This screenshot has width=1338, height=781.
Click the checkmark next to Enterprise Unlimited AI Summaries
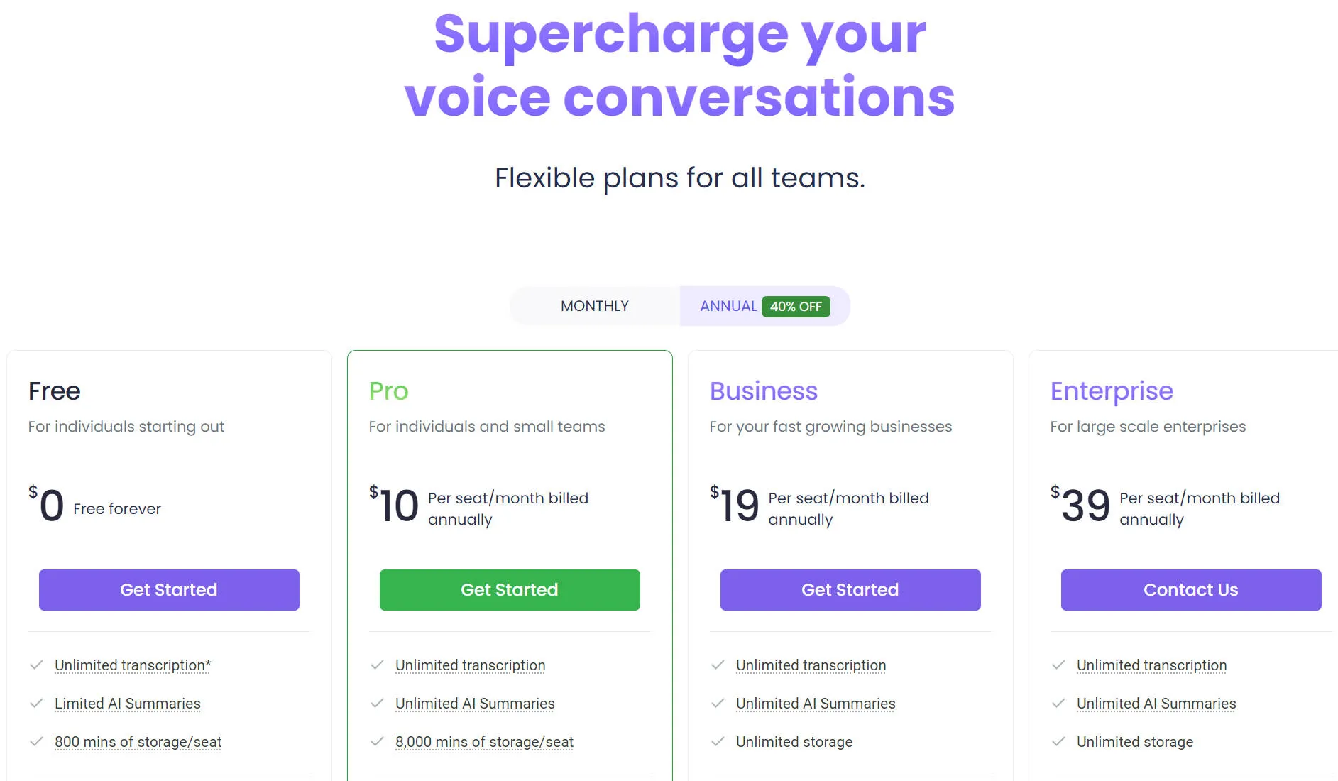pos(1058,703)
